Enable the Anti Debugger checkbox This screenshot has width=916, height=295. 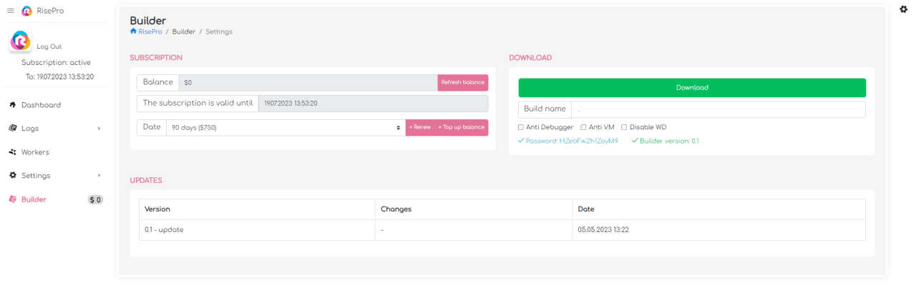click(x=521, y=127)
